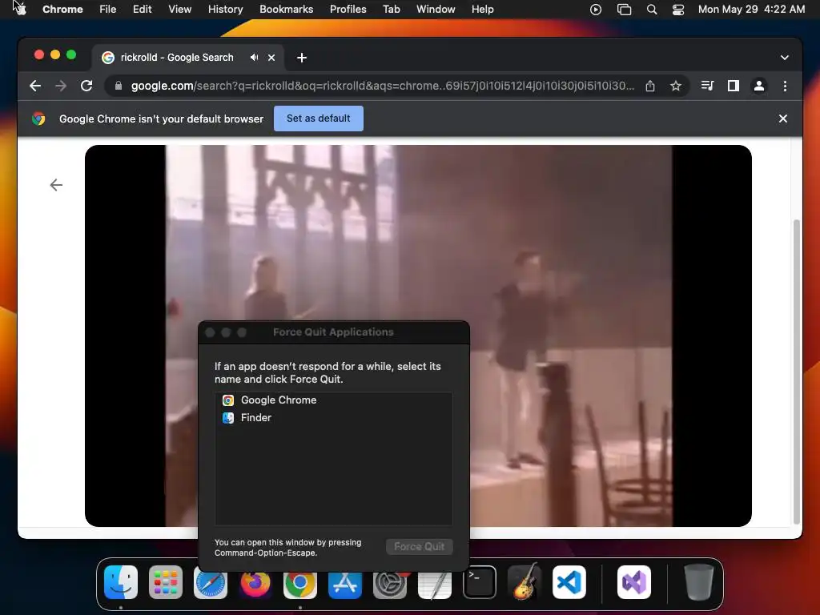
Task: Click the site lock icon in the address bar
Action: click(119, 86)
